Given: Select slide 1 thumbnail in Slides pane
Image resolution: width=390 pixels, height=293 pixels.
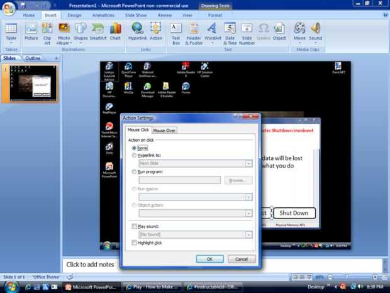Looking at the screenshot, I should (x=33, y=83).
